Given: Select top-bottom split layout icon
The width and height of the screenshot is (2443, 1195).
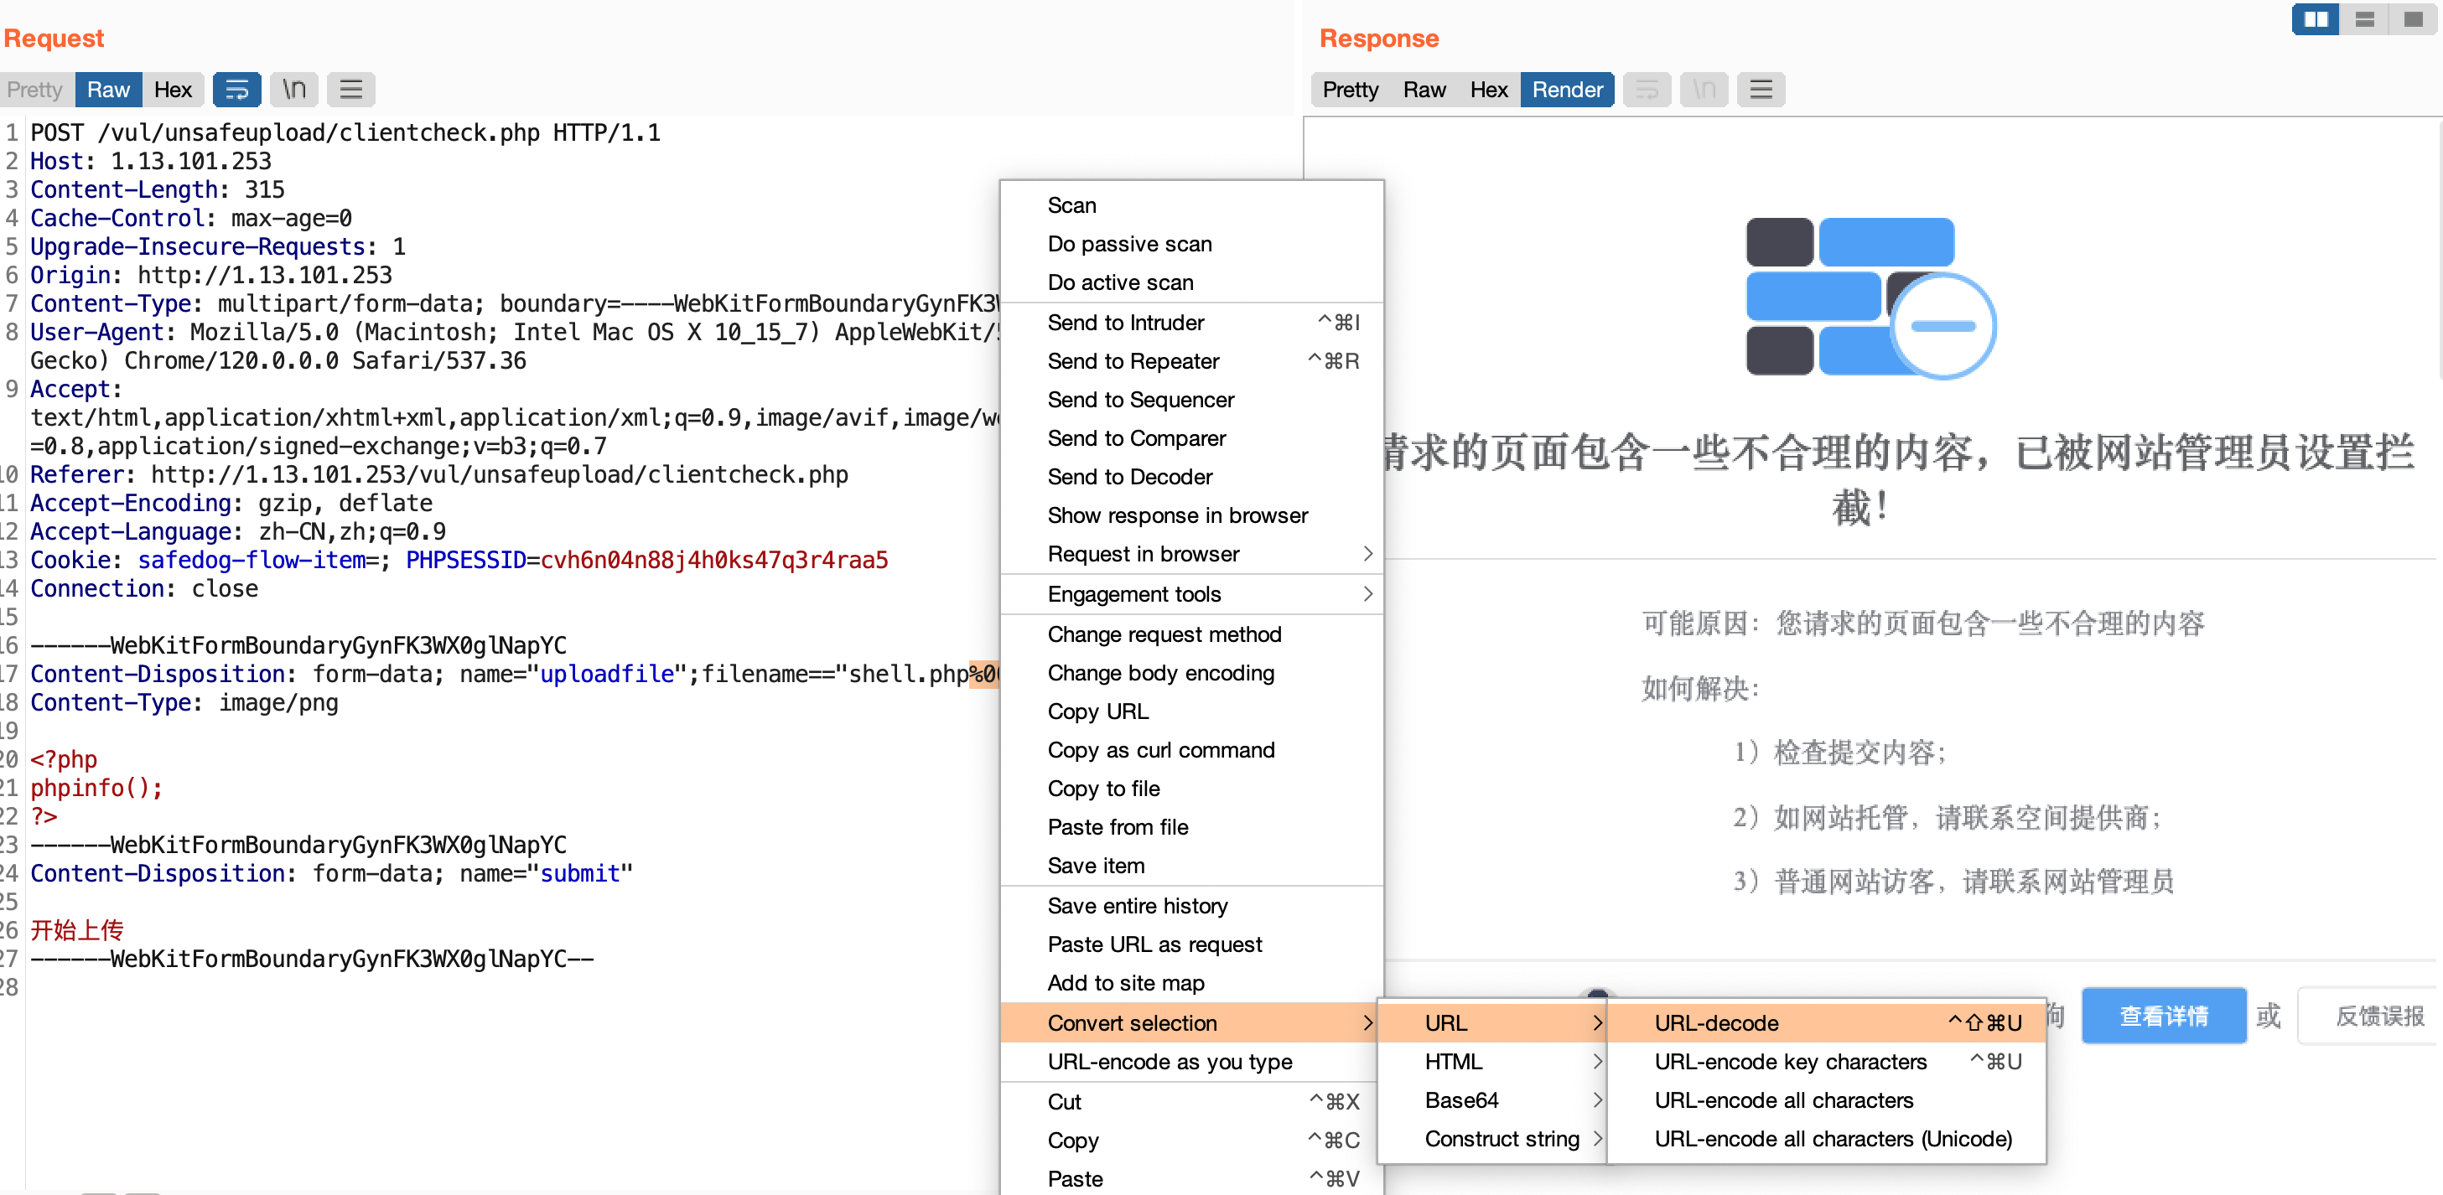Looking at the screenshot, I should click(2364, 19).
